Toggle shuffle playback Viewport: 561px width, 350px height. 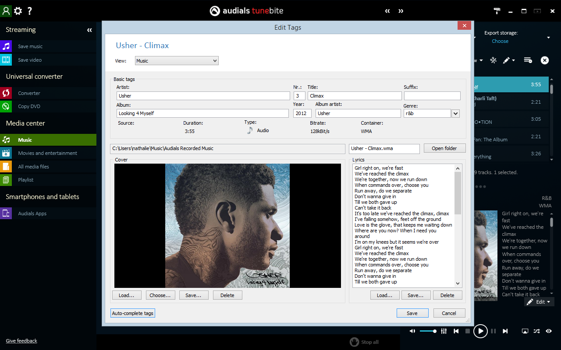[x=537, y=331]
